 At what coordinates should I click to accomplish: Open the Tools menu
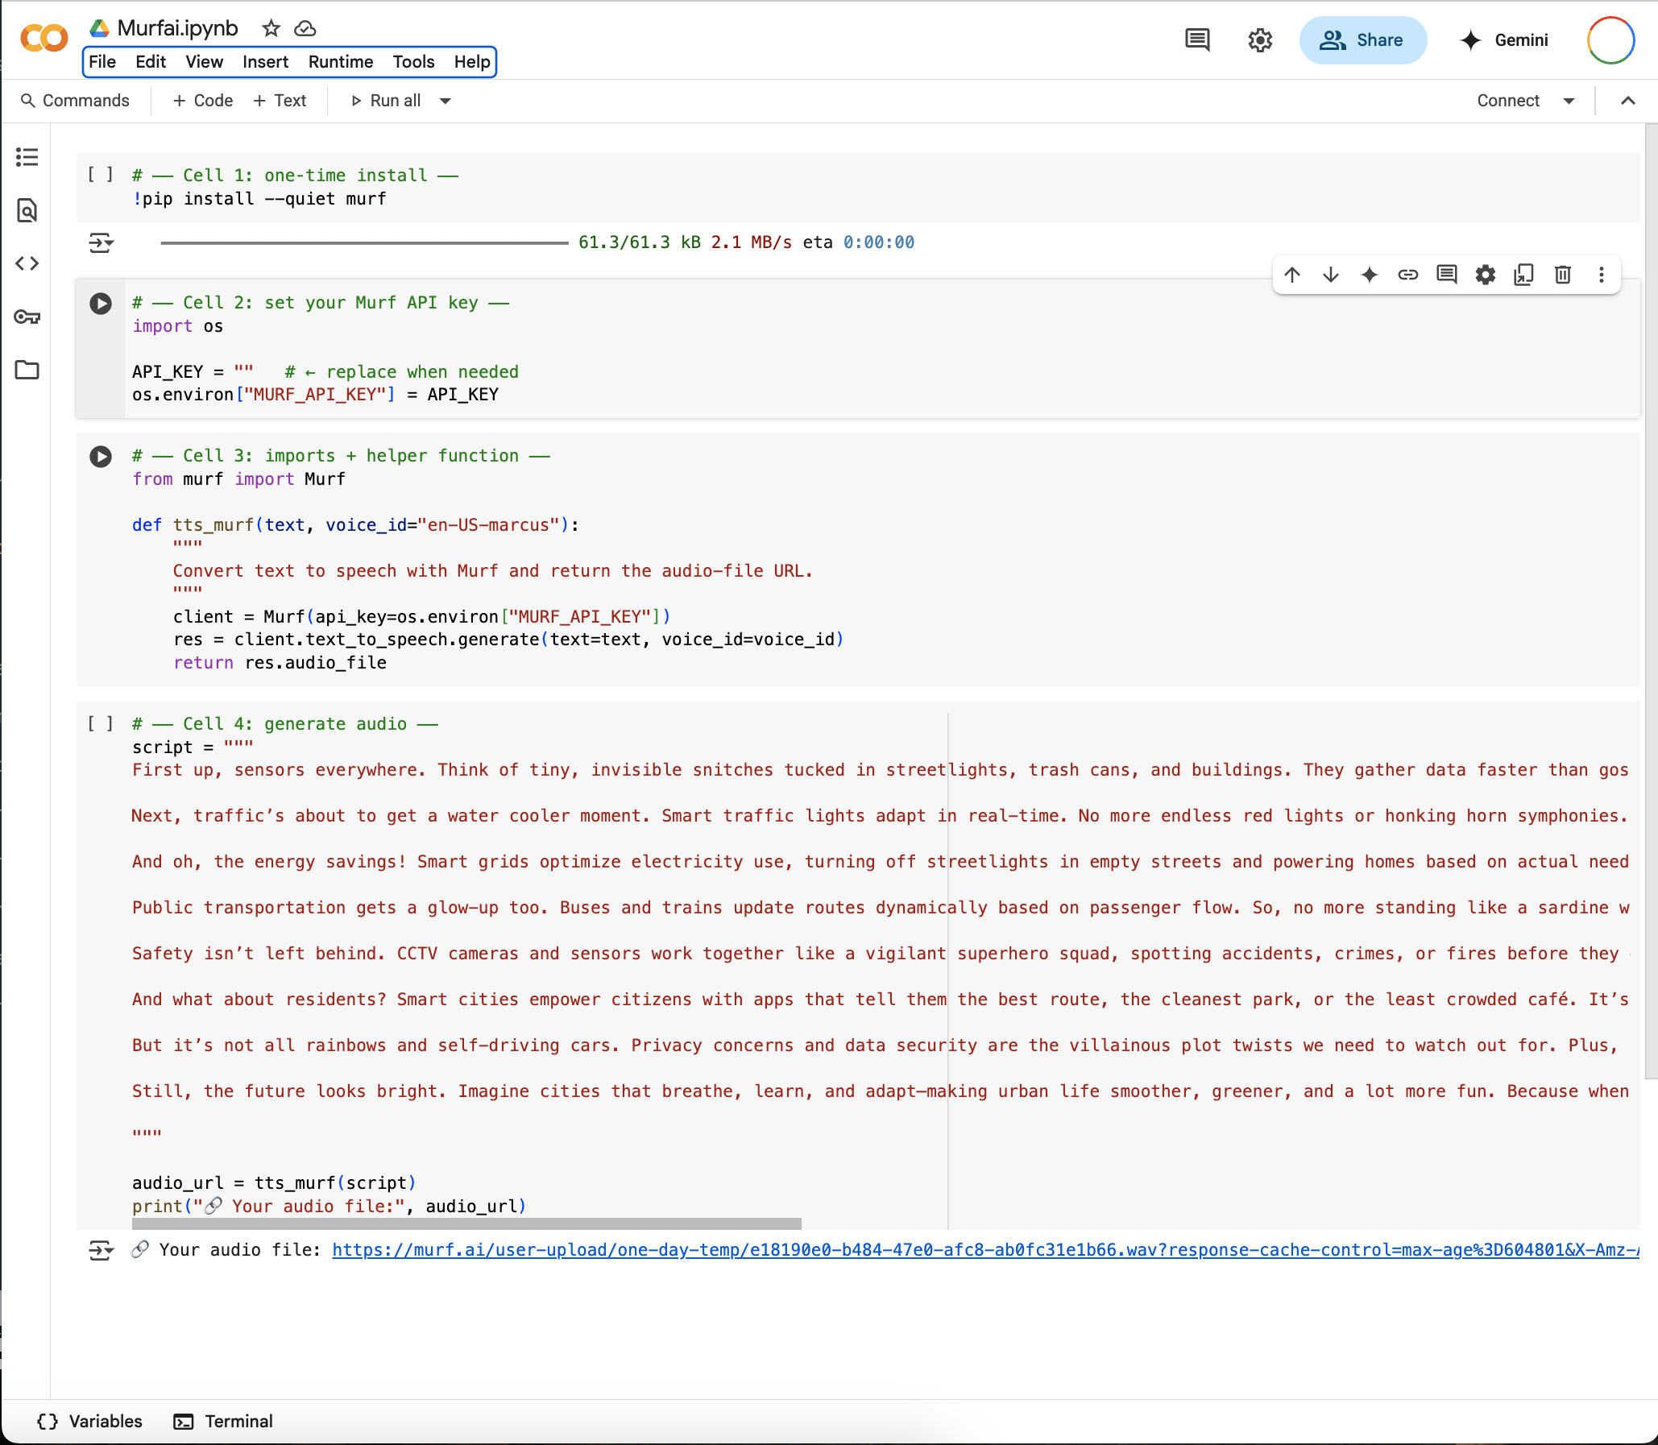coord(412,62)
